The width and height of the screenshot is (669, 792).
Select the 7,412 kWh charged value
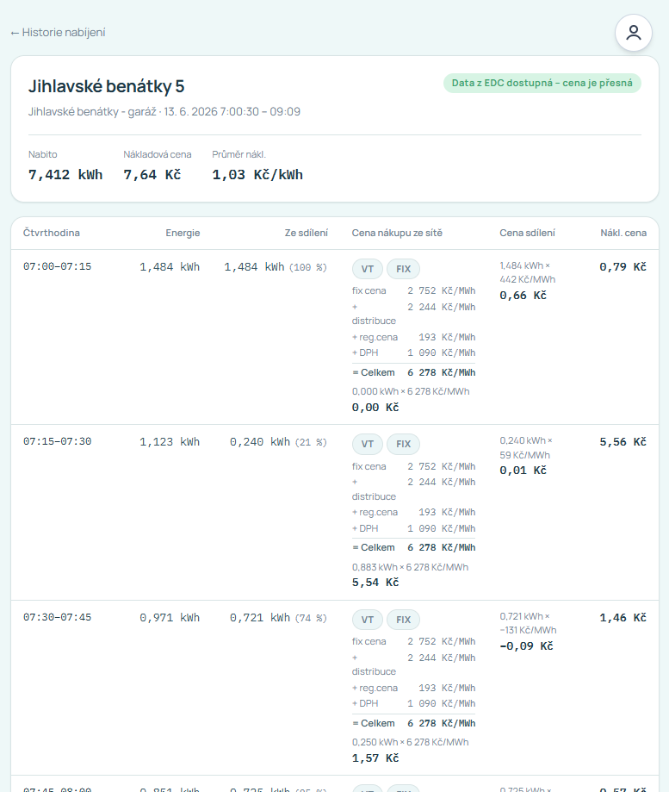point(65,175)
